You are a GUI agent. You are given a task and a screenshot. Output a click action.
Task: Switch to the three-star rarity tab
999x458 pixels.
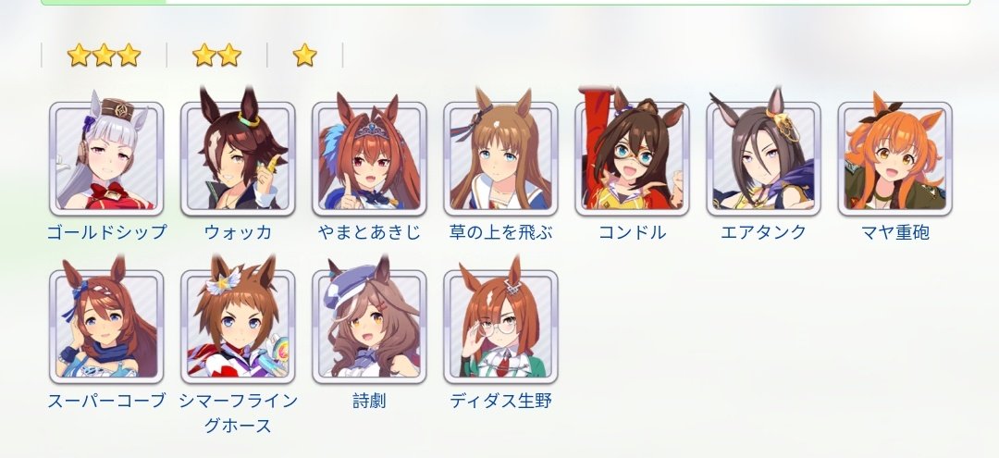pos(104,56)
